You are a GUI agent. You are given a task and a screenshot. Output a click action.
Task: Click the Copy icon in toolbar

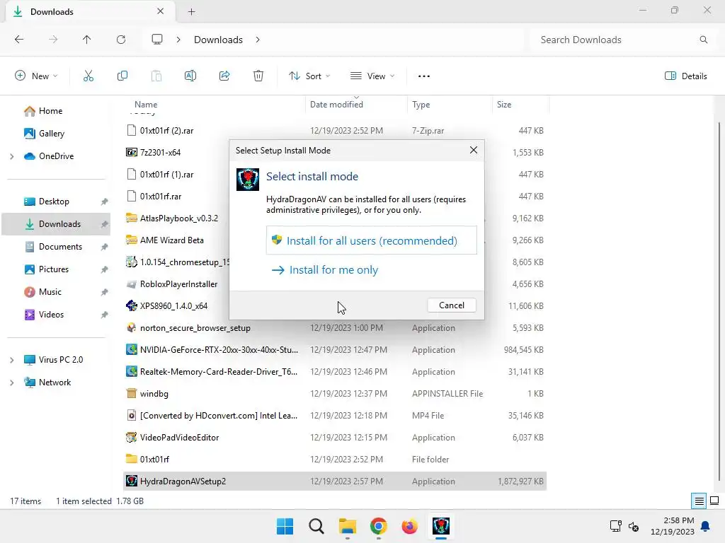[x=122, y=76]
